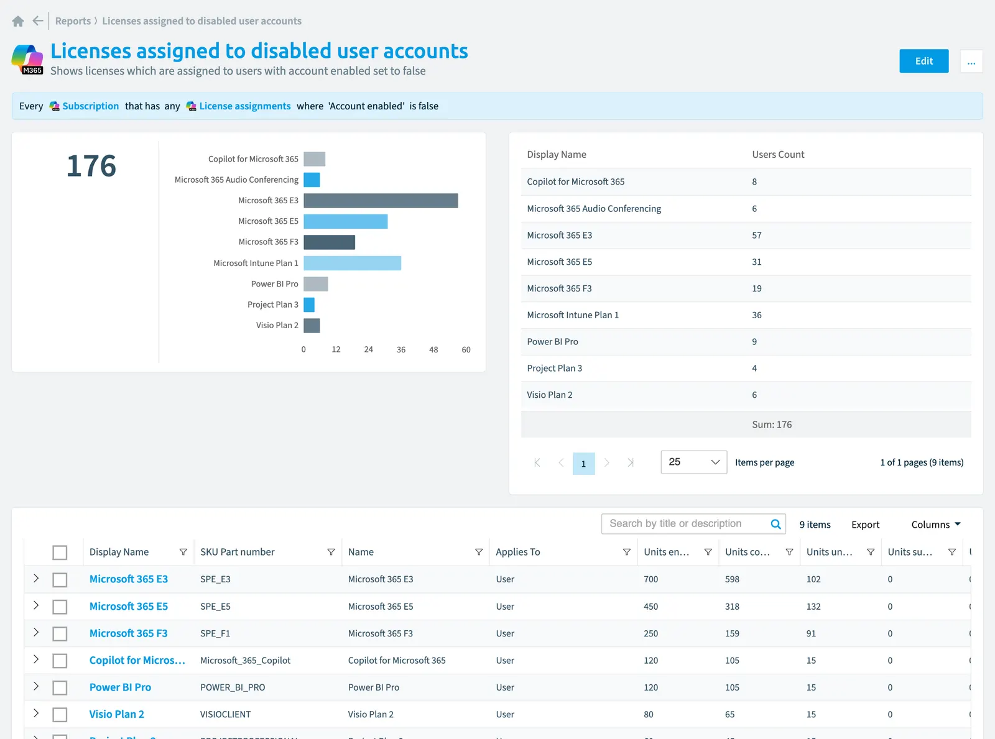Click the back arrow icon

(x=38, y=21)
